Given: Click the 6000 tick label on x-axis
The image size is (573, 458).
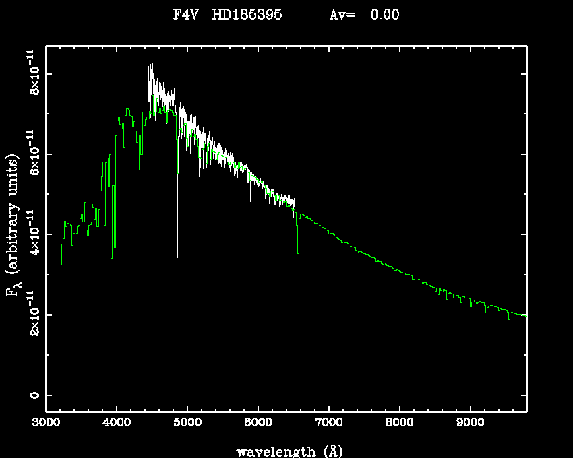Looking at the screenshot, I should point(258,423).
